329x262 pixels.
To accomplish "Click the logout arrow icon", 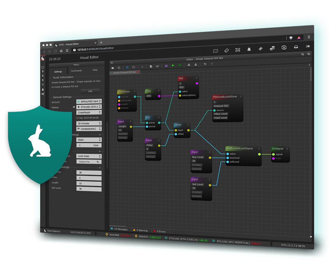I will click(308, 46).
